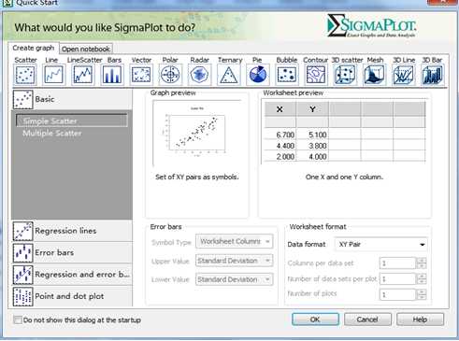Select Simple Scatter style
Image resolution: width=459 pixels, height=341 pixels.
[72, 121]
